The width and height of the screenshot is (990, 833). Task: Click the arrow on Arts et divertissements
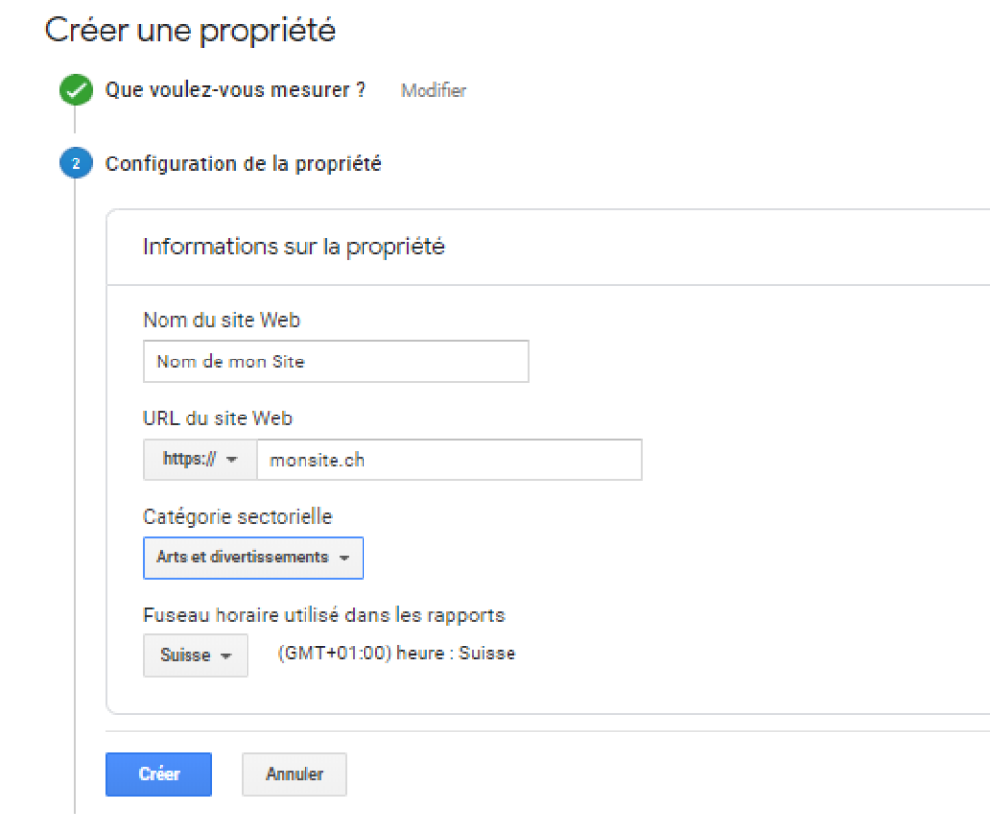[x=344, y=558]
